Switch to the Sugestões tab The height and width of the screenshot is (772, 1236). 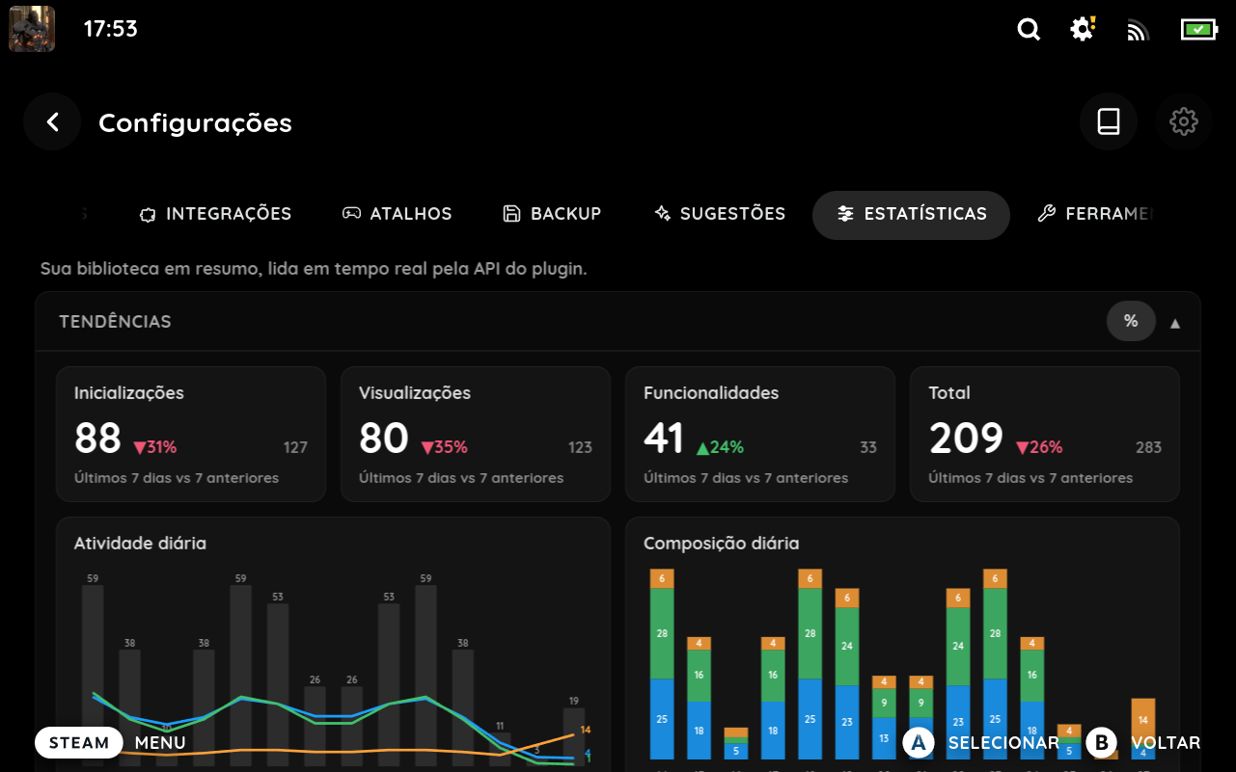tap(720, 214)
